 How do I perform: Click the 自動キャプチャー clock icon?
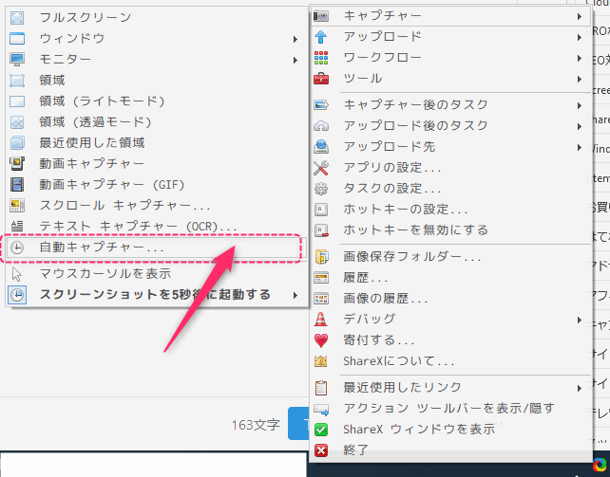17,248
